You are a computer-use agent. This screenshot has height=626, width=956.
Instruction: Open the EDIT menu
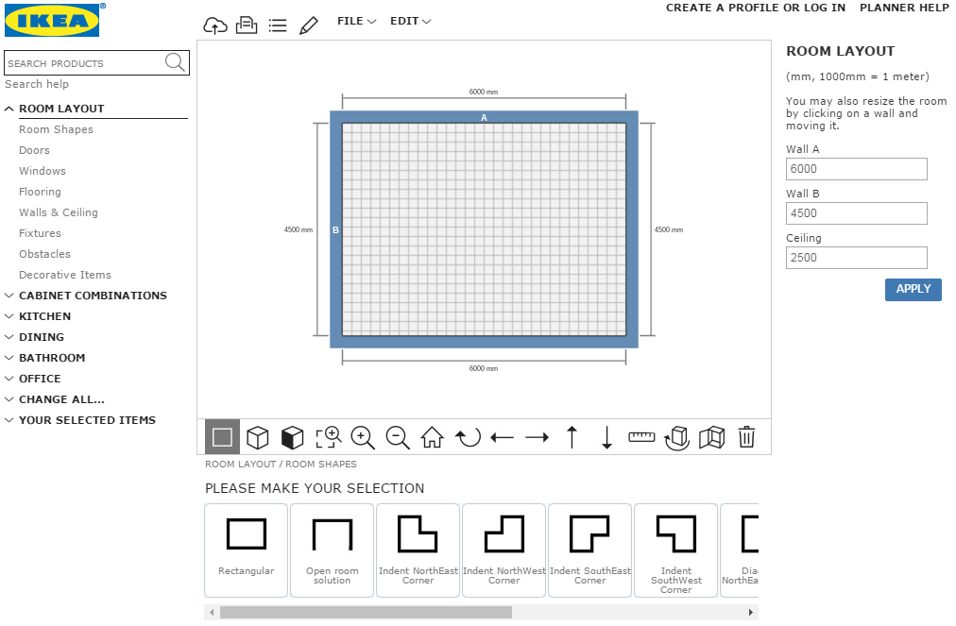[410, 21]
